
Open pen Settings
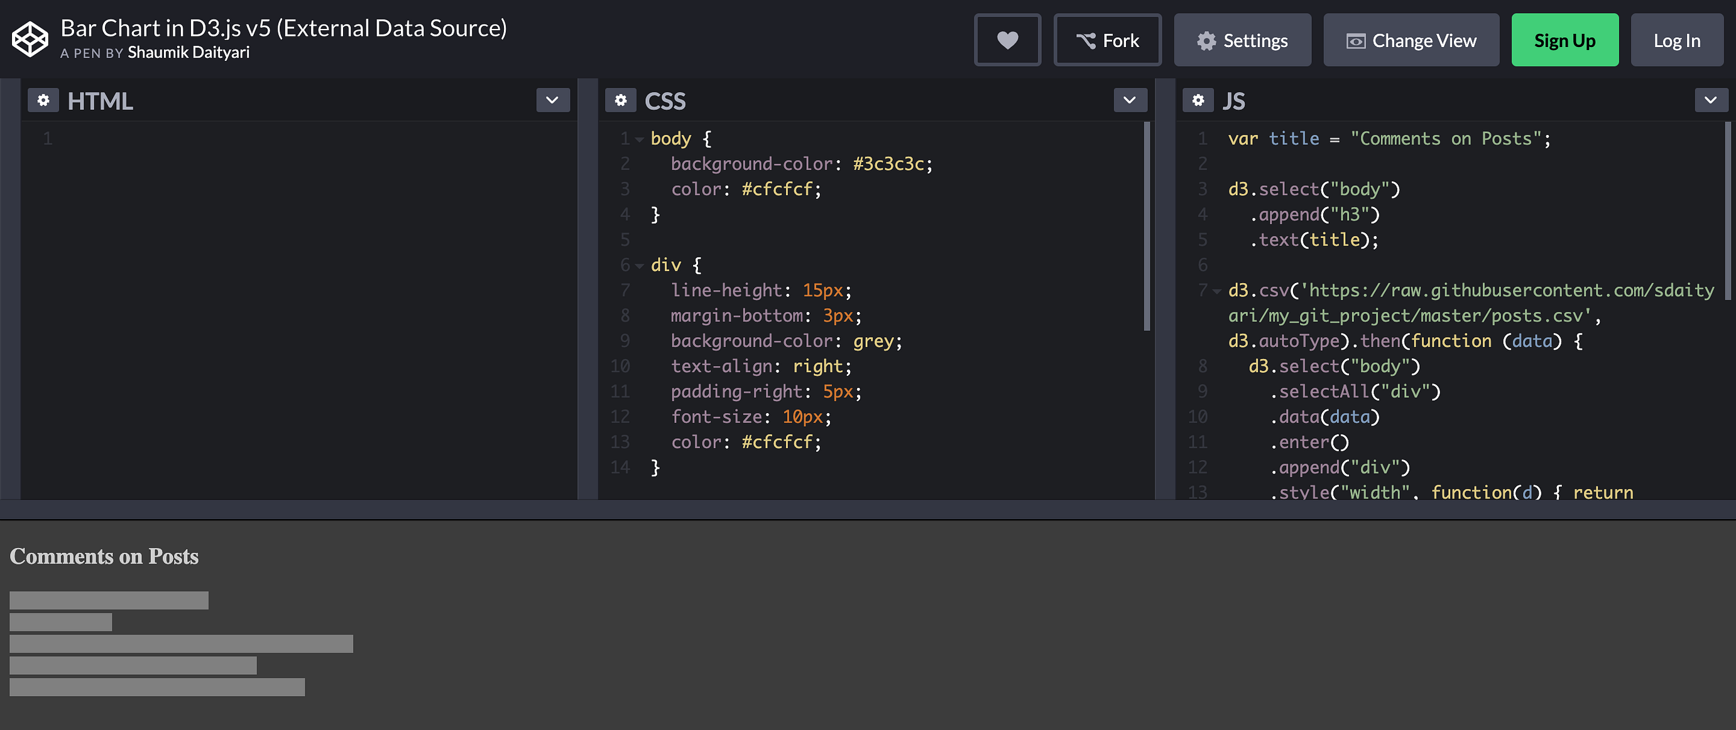coord(1242,40)
